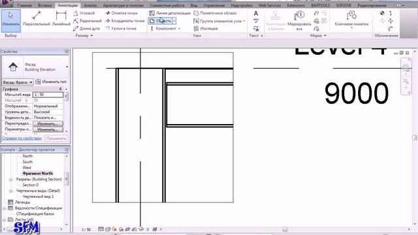Select the Изоляция insulation tool
The height and width of the screenshot is (235, 418).
[206, 29]
